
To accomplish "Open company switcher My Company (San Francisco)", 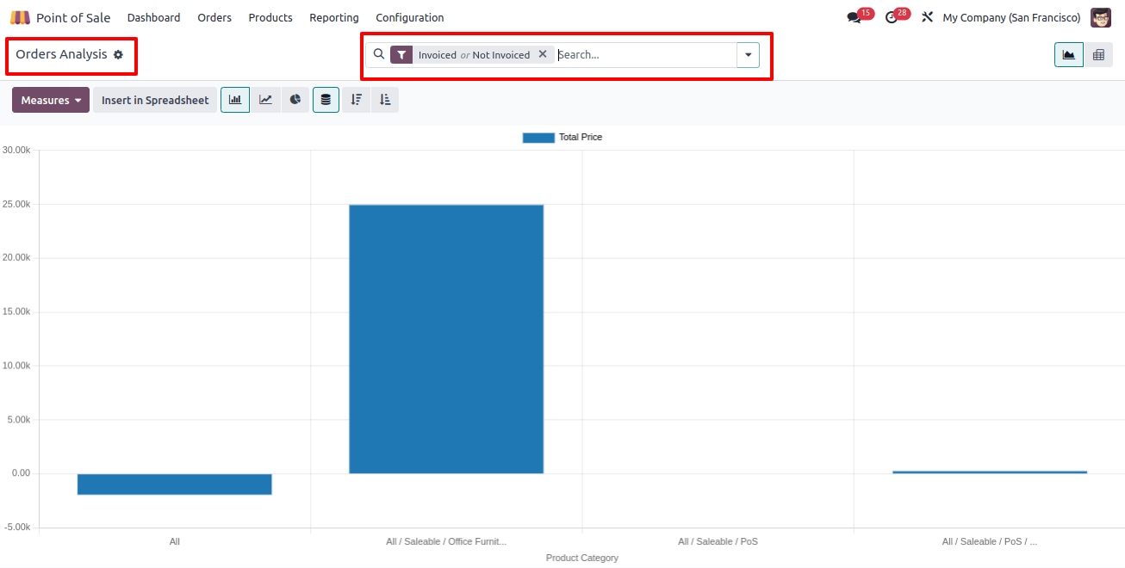I will click(1011, 17).
